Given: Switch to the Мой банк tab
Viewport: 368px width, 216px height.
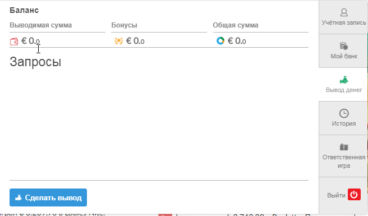Looking at the screenshot, I should (343, 50).
